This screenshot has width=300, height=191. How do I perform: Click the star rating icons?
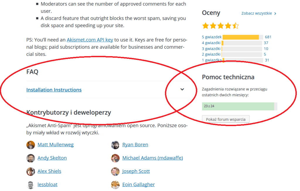pos(221,26)
